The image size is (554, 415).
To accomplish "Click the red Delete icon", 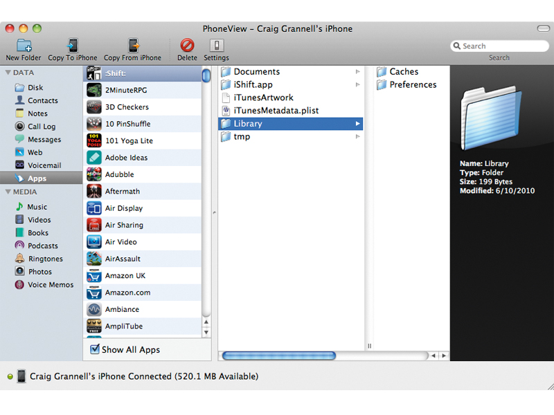I will click(187, 46).
